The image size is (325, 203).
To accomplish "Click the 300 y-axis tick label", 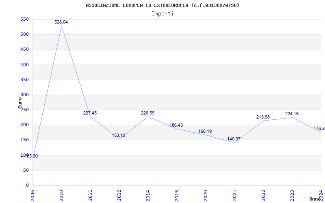I will click(24, 95).
